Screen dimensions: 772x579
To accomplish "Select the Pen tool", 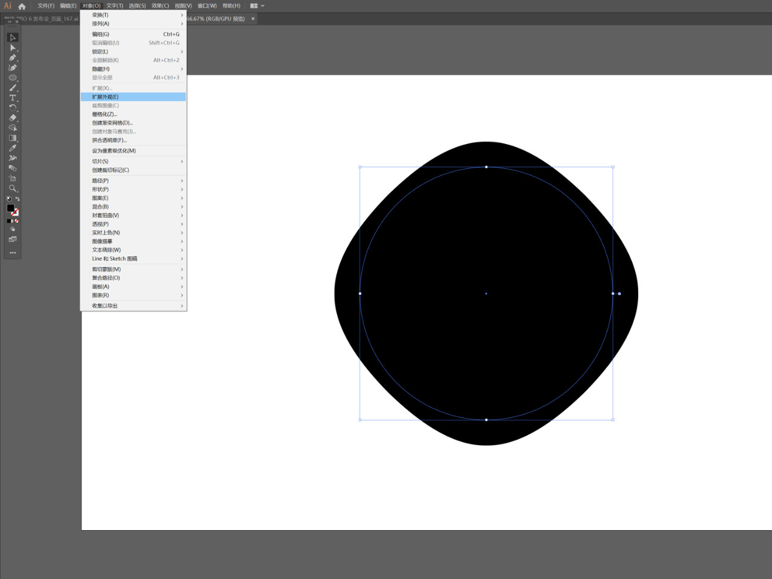I will [13, 58].
